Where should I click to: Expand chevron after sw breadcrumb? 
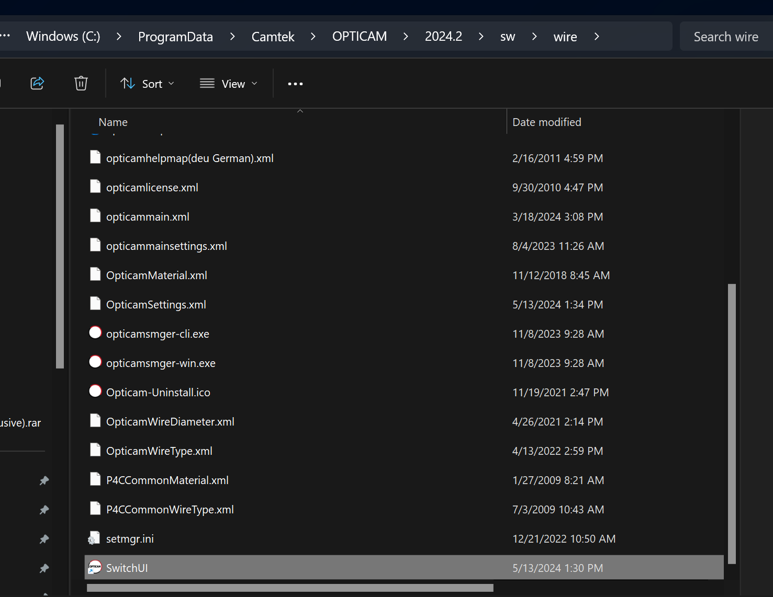pyautogui.click(x=534, y=36)
